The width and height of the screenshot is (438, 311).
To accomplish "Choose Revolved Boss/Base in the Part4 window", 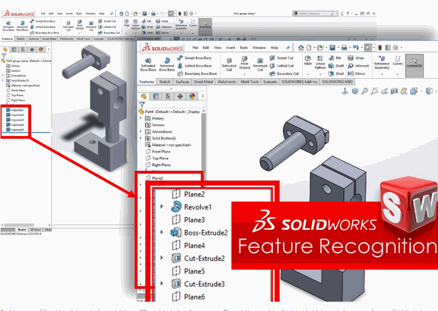I will (x=167, y=64).
